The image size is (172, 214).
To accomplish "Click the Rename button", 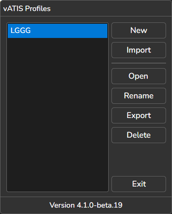I will tap(139, 96).
